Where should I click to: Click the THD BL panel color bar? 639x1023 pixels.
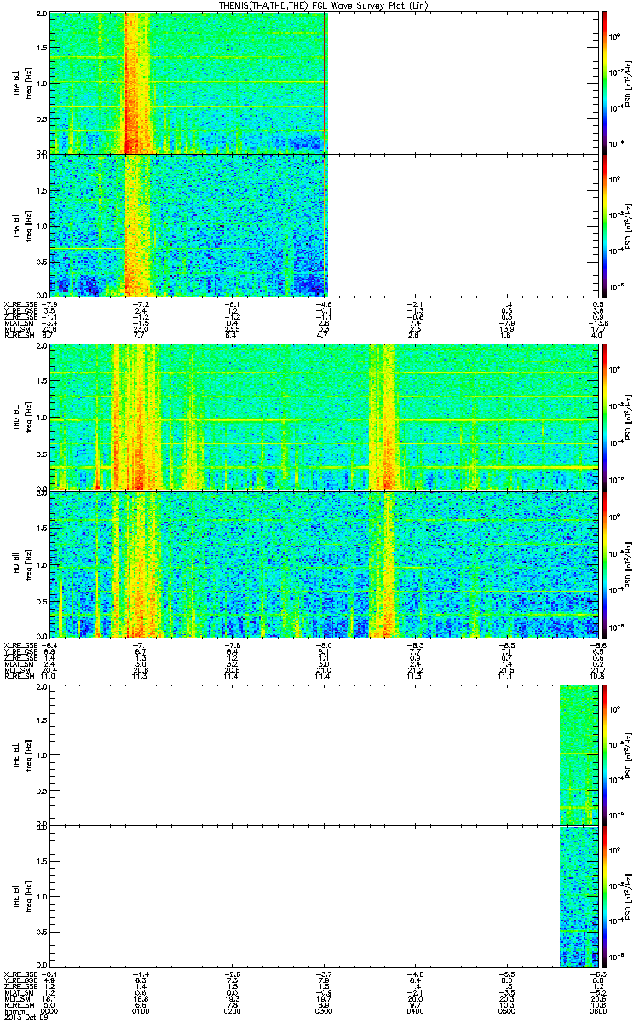[604, 417]
